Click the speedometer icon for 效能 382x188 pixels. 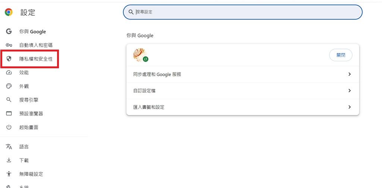tap(9, 72)
